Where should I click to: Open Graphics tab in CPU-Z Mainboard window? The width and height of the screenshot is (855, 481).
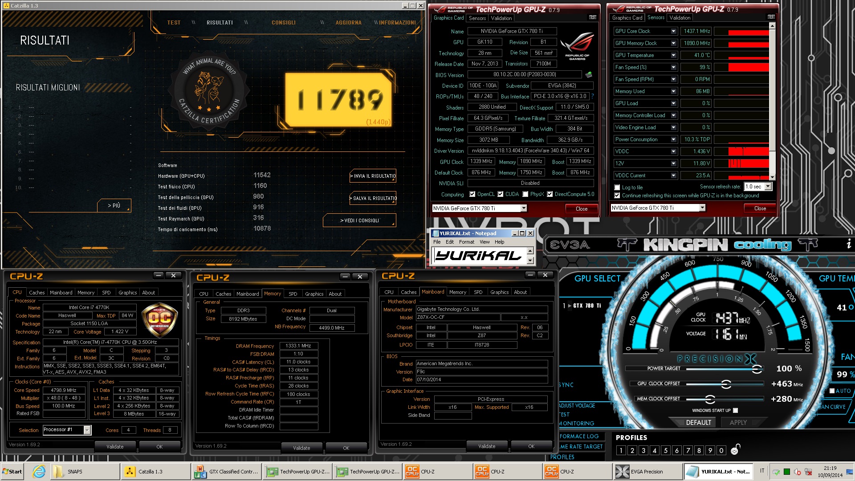(x=499, y=292)
